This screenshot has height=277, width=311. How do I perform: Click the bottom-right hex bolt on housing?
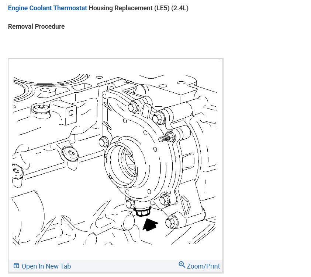pos(171,222)
